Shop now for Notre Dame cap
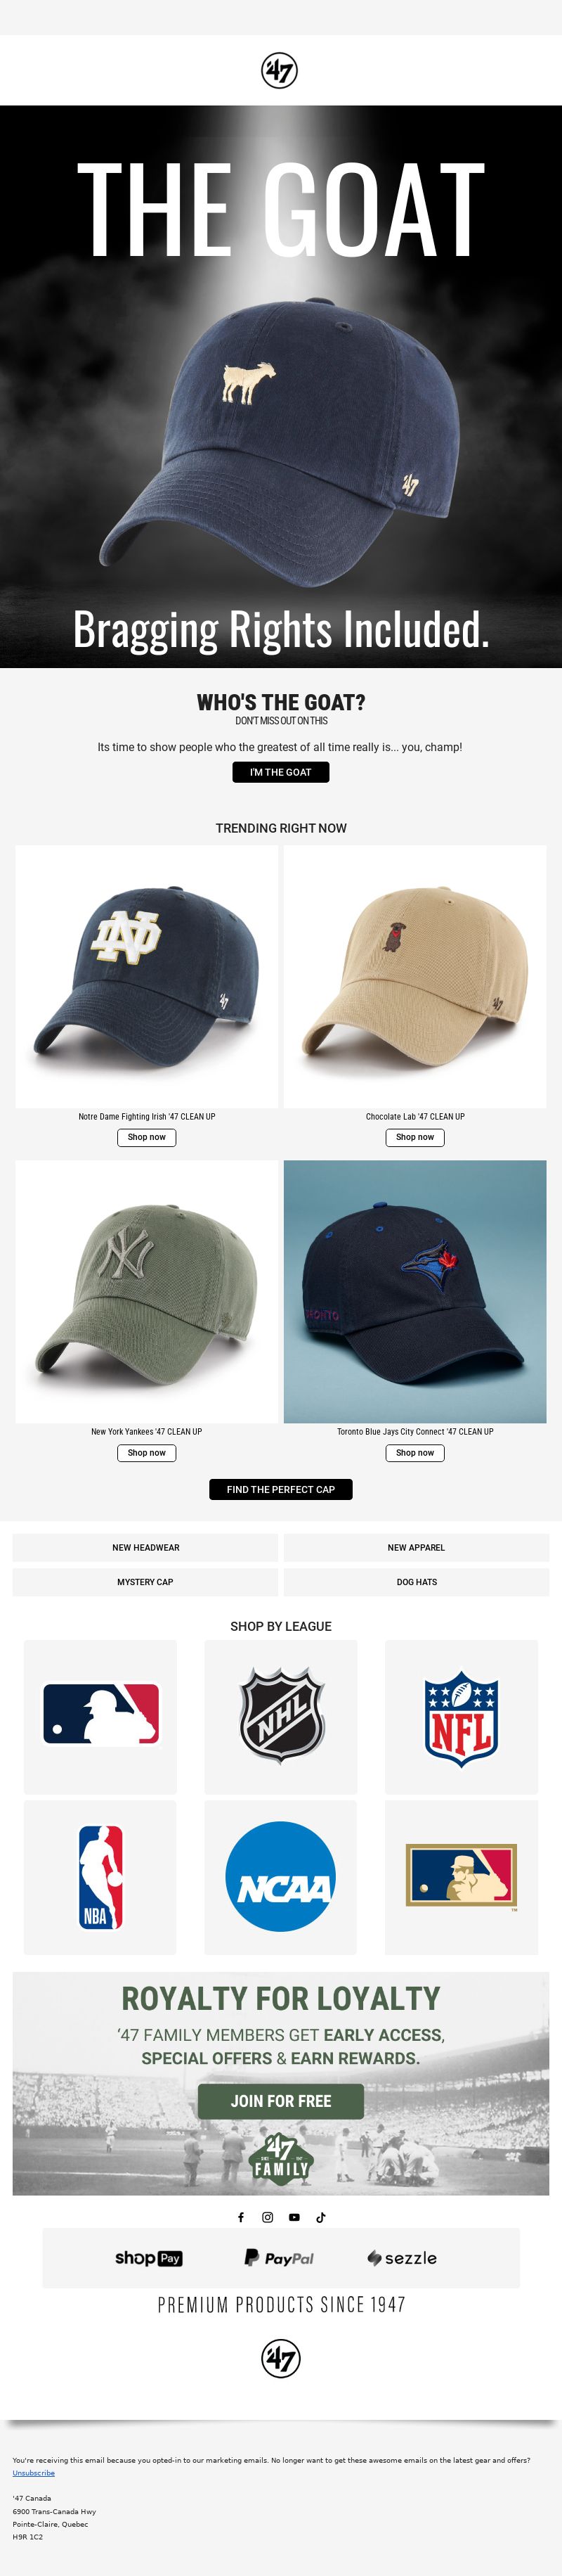Image resolution: width=562 pixels, height=2576 pixels. [147, 1137]
